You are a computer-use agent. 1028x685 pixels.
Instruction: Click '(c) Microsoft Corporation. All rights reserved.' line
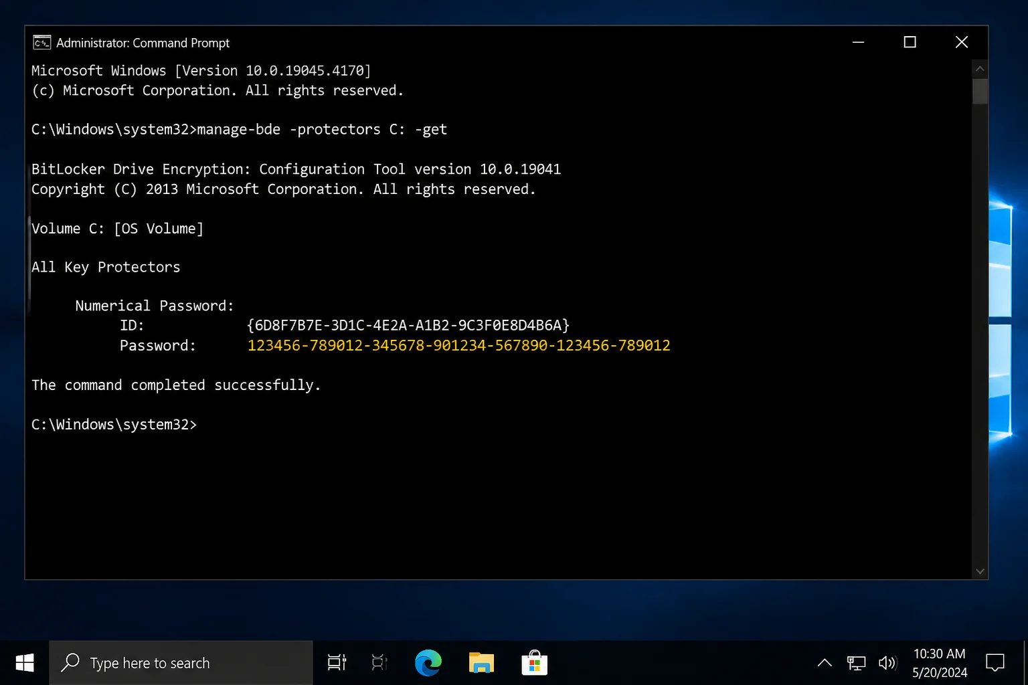pos(218,91)
